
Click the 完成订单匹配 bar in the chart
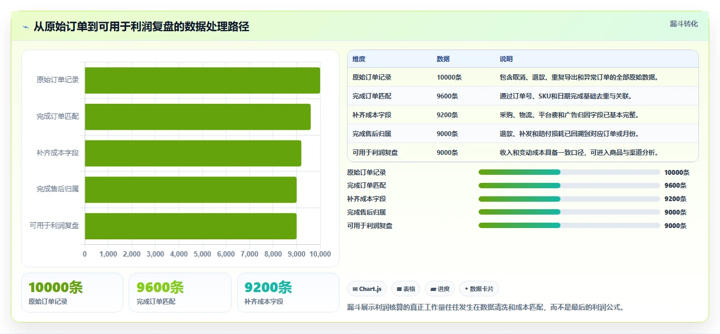[x=197, y=117]
